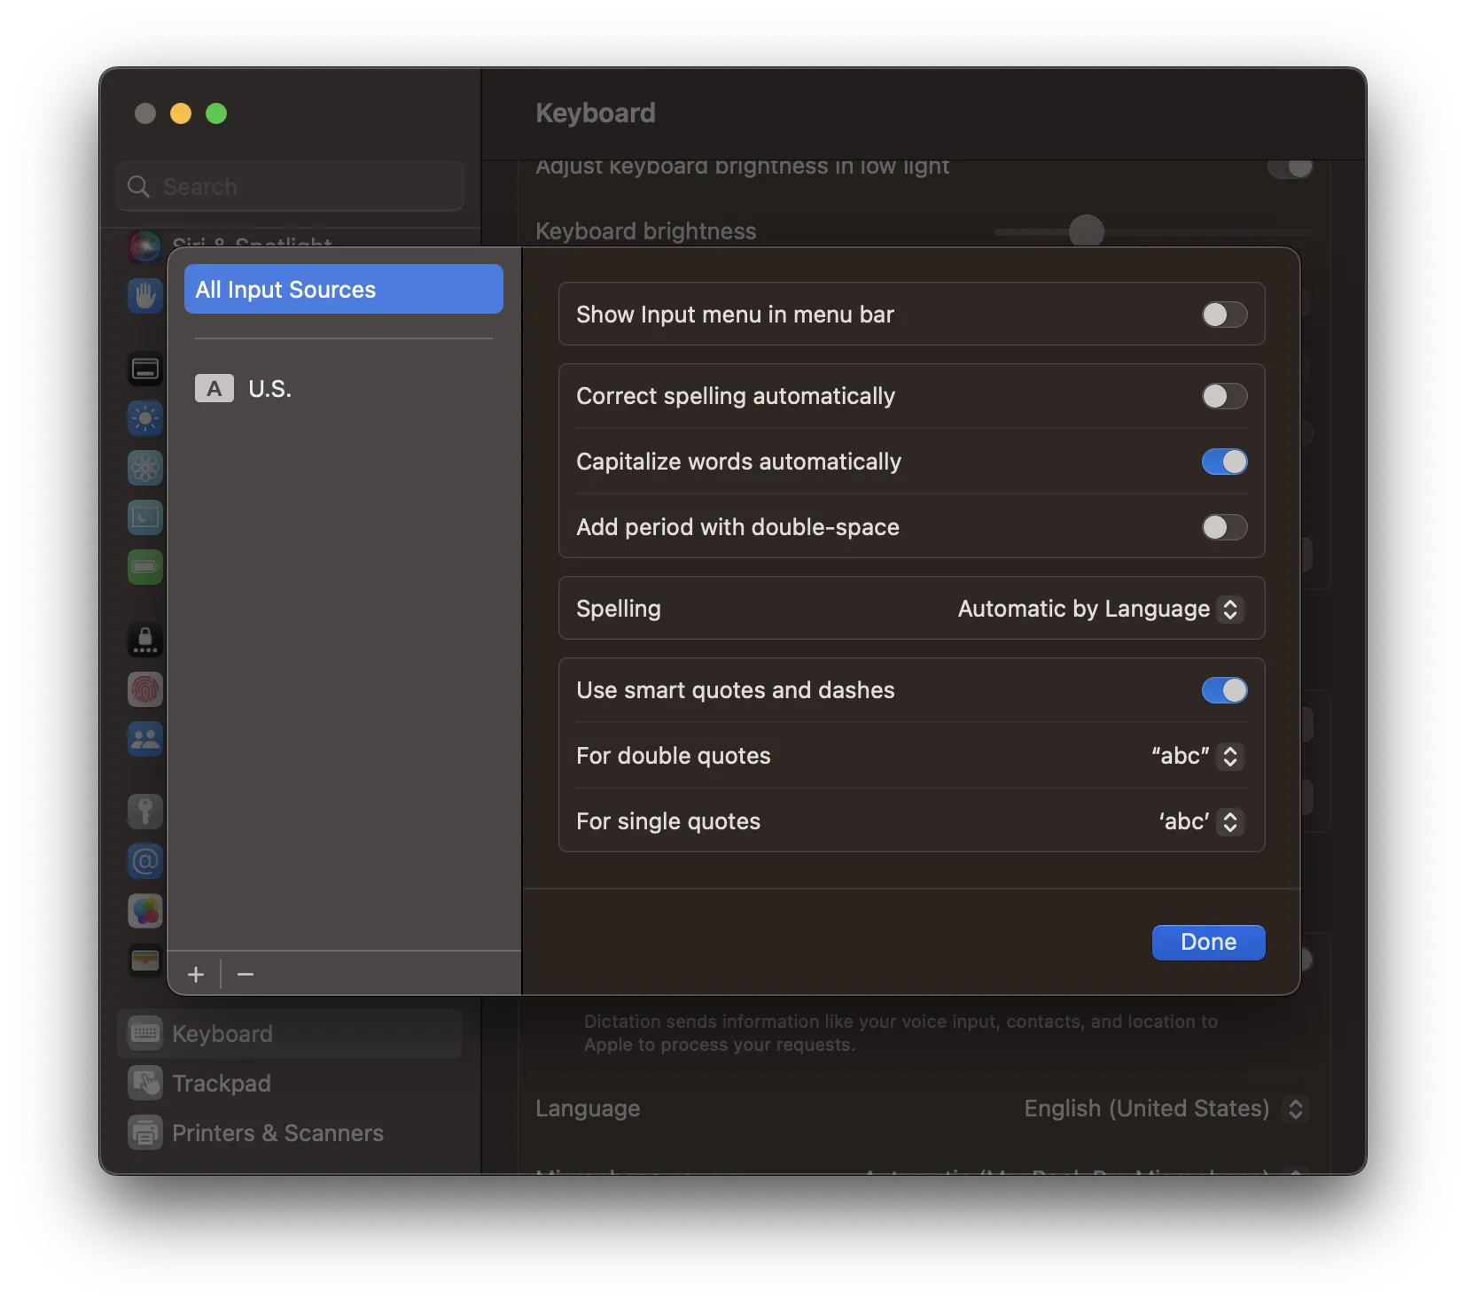Screen dimensions: 1466x1306
Task: Select the U.S. input source row
Action: click(x=344, y=389)
